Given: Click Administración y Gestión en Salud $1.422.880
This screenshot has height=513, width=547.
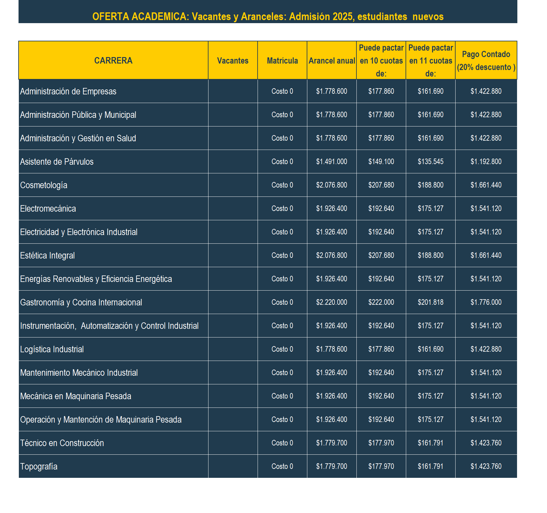Looking at the screenshot, I should point(486,138).
